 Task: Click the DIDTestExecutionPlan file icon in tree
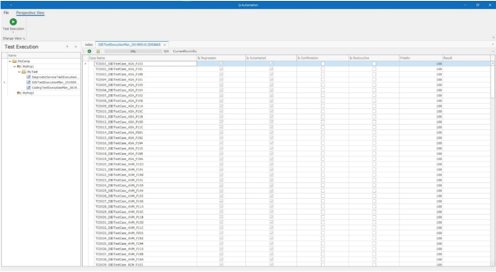(29, 82)
